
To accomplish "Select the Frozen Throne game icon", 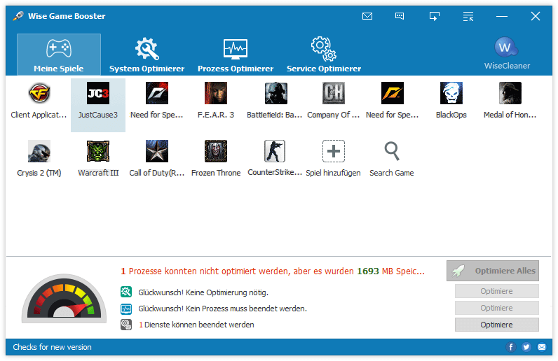I will click(x=216, y=151).
